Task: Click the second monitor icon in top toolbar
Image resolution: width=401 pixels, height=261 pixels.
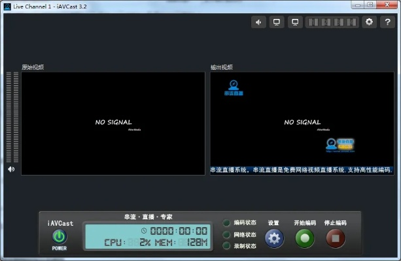Action: point(296,22)
